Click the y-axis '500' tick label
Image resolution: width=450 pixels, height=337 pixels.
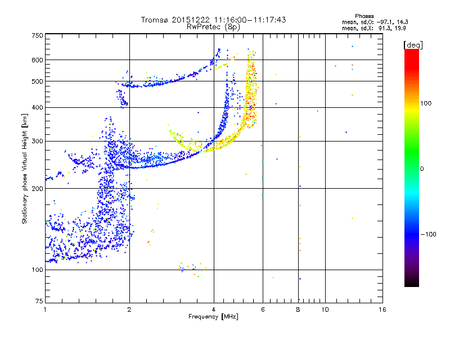tap(37, 81)
